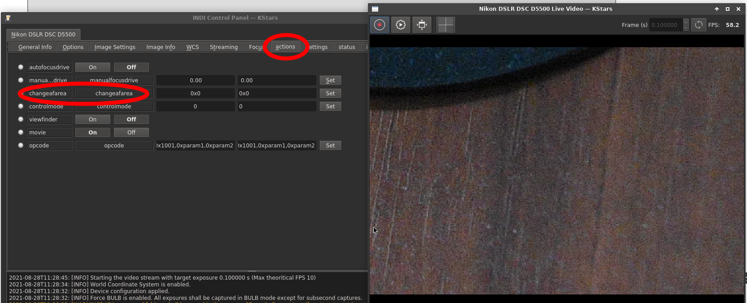
Task: Turn movie Off
Action: point(131,133)
